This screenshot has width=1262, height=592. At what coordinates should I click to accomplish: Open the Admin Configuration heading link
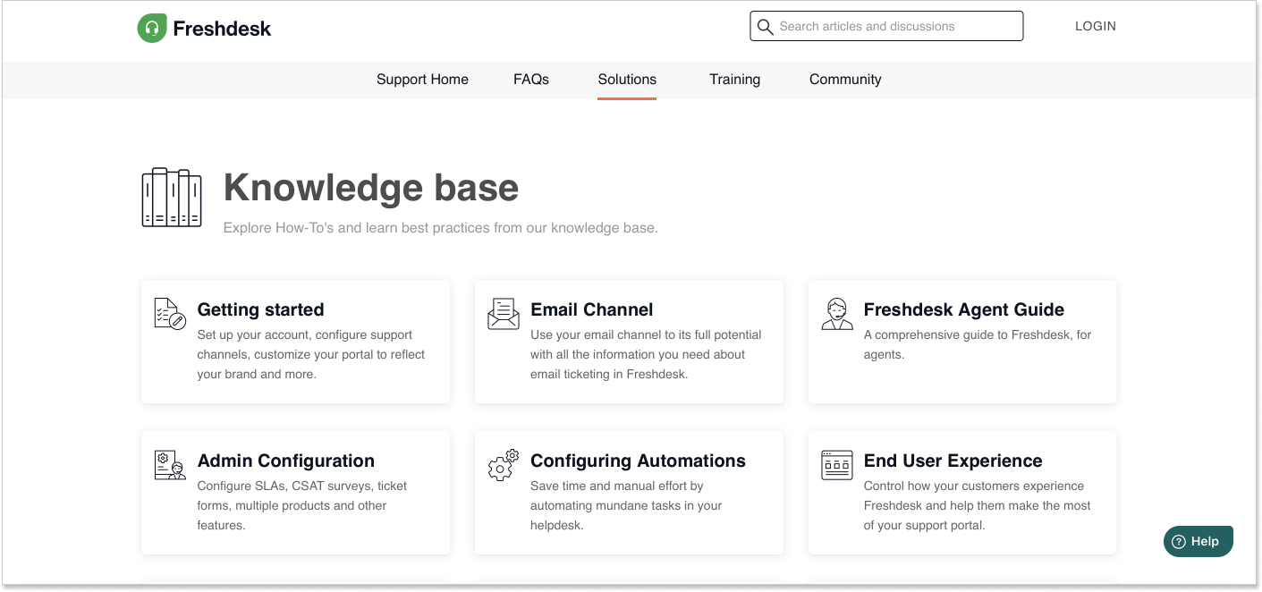[x=286, y=461]
